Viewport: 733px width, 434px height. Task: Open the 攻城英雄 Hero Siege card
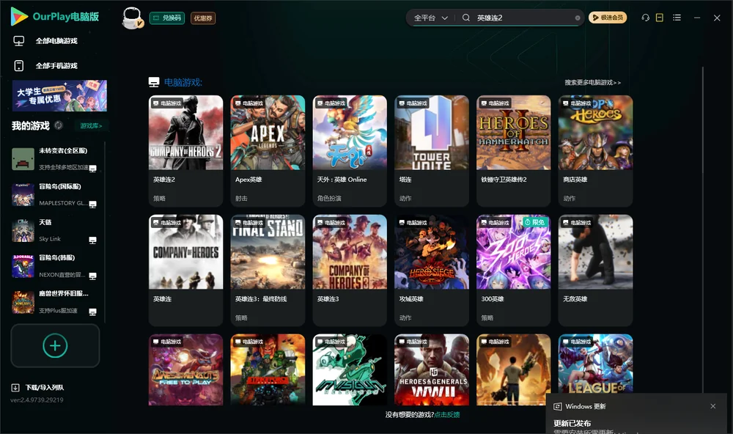tap(432, 270)
